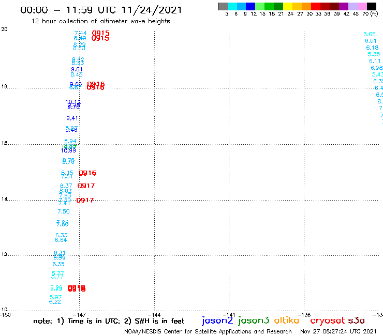
Task: Click the pink legend swatch
Action: click(362, 6)
